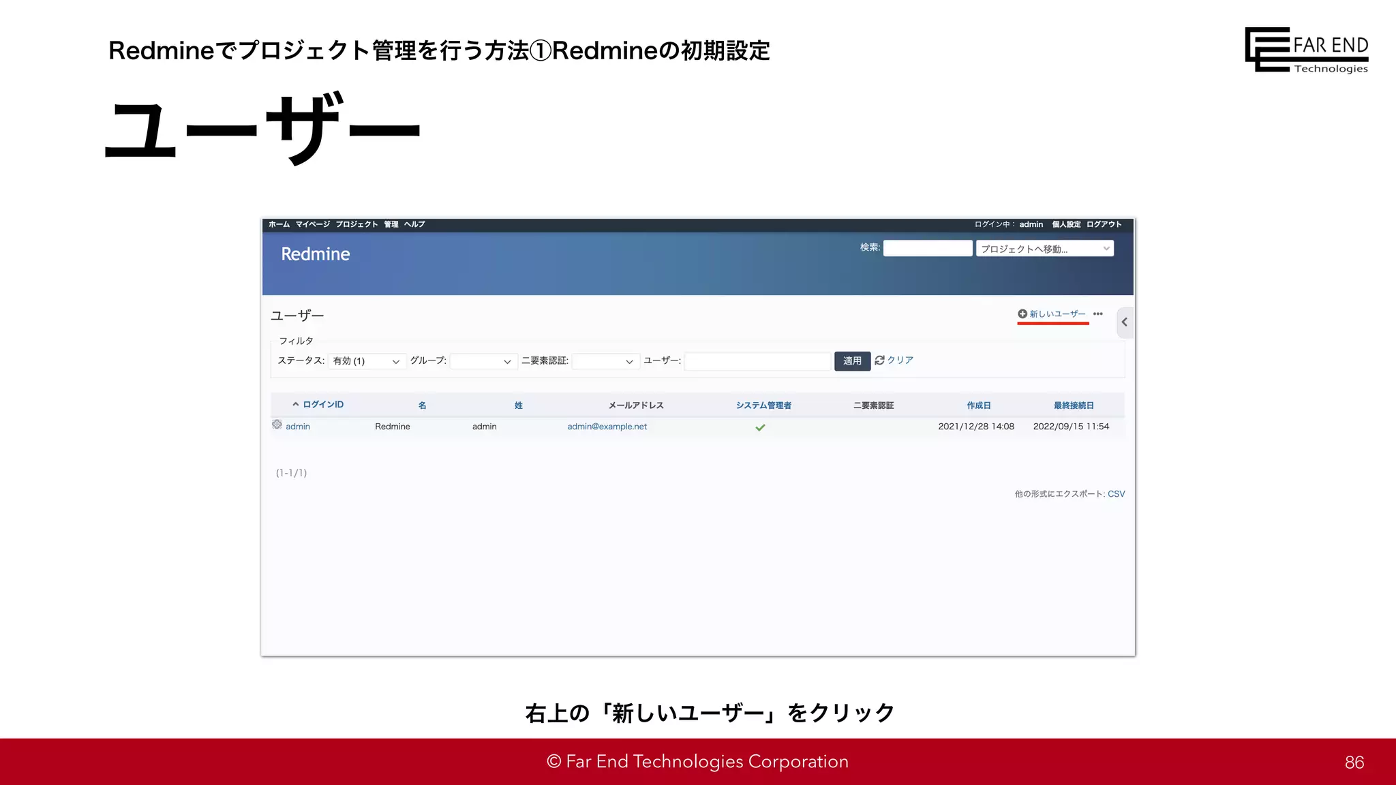Sort by 作成日 column header
The height and width of the screenshot is (785, 1396).
pos(979,405)
